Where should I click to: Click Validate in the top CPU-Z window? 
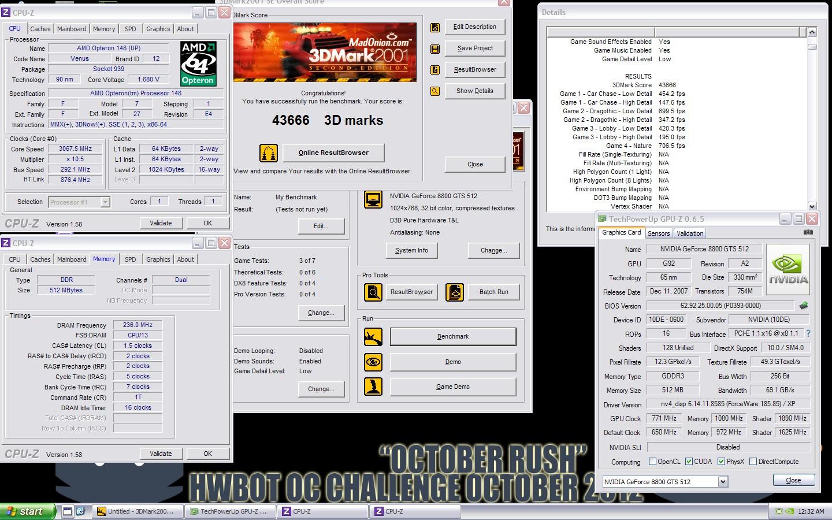pos(161,223)
